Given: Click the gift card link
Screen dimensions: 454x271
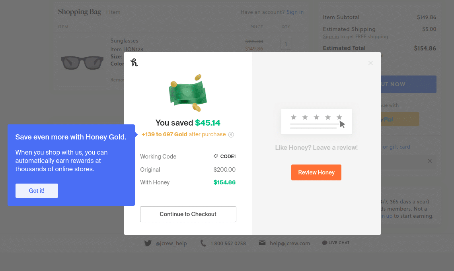Looking at the screenshot, I should (396, 147).
